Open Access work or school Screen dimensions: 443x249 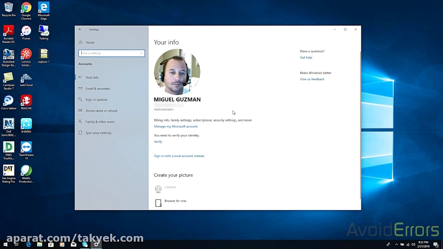(x=112, y=111)
